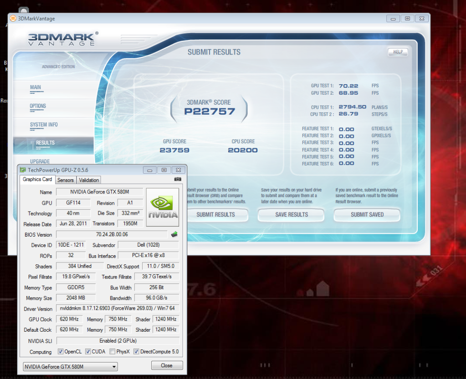The height and width of the screenshot is (379, 466).
Task: Minimize the 3DMarkVantage window
Action: (x=393, y=19)
